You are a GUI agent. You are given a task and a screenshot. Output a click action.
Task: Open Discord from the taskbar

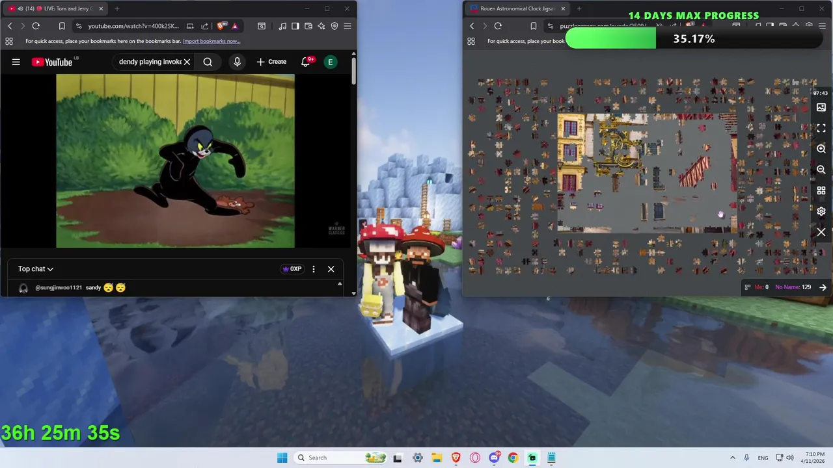(494, 458)
